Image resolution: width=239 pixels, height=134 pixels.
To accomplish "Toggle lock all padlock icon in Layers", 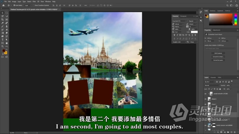I will tap(220, 89).
